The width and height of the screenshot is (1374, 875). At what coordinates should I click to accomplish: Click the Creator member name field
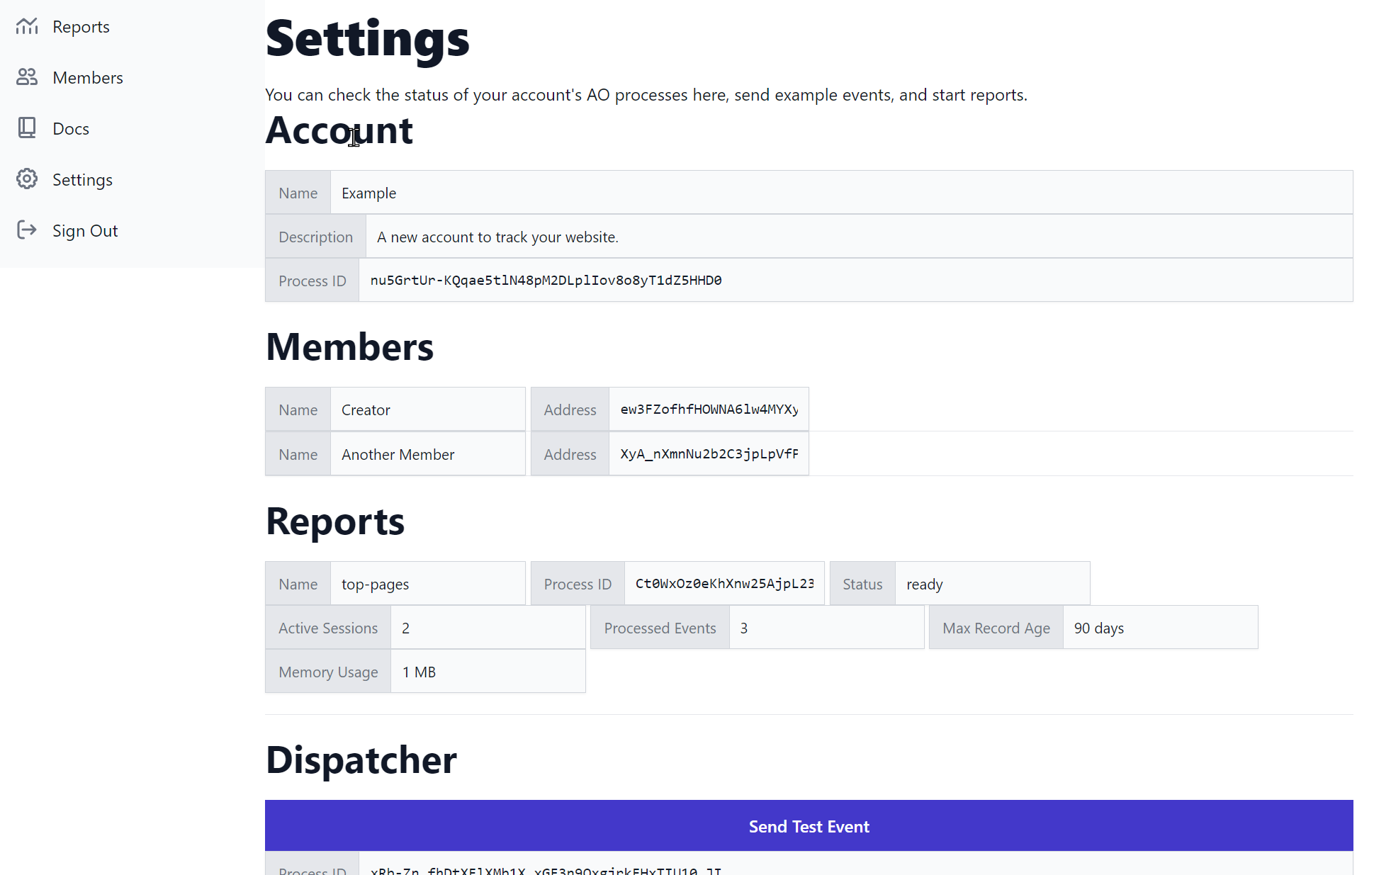click(x=427, y=410)
